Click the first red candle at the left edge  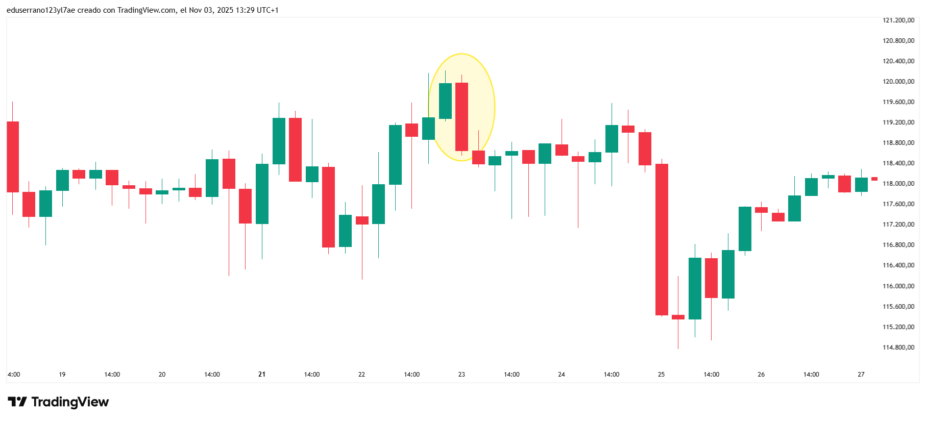click(13, 157)
